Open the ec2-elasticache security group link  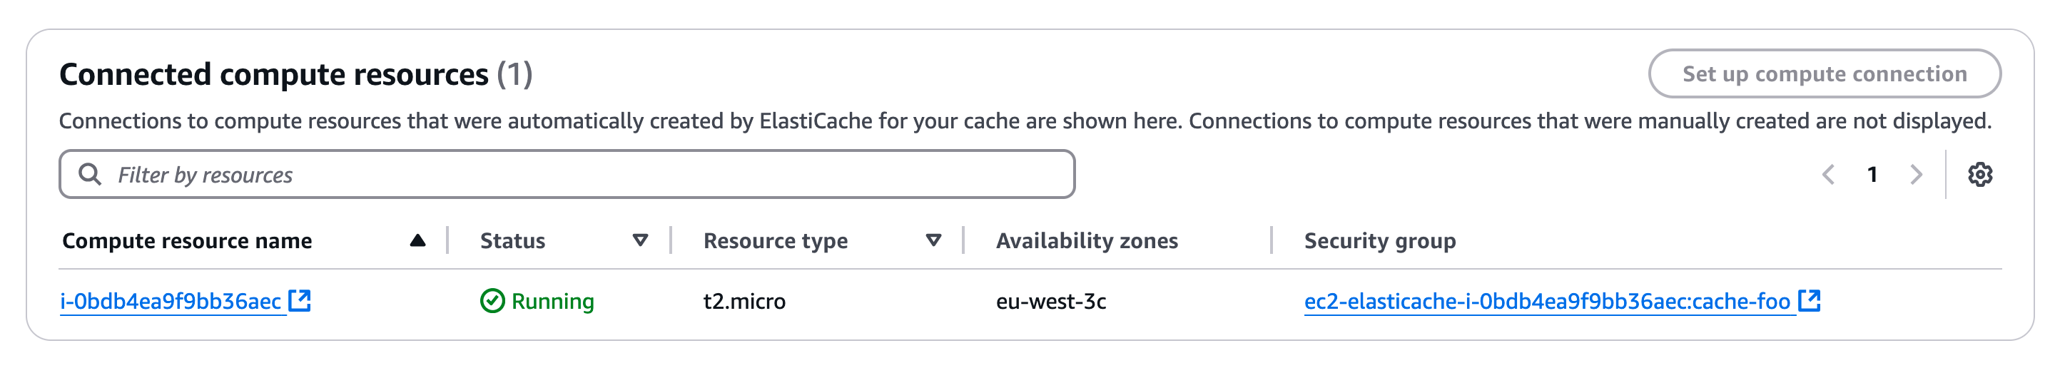tap(1546, 302)
